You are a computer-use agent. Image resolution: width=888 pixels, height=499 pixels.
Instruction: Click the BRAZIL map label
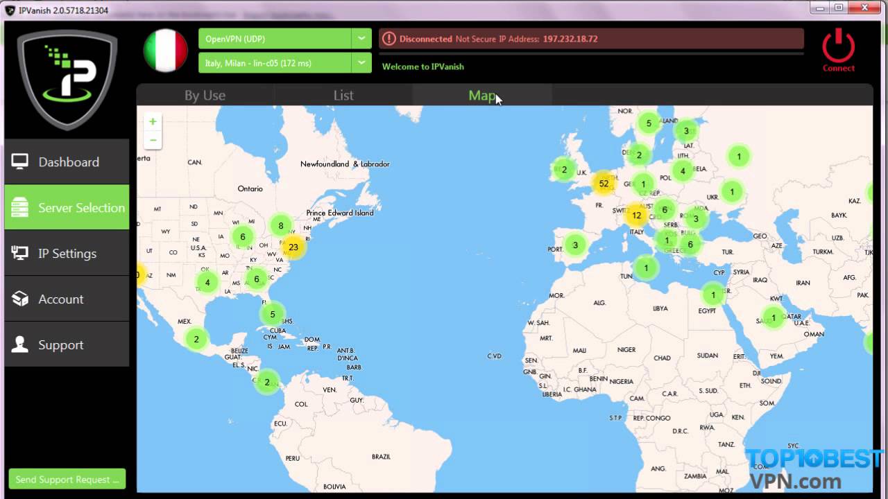coord(381,457)
